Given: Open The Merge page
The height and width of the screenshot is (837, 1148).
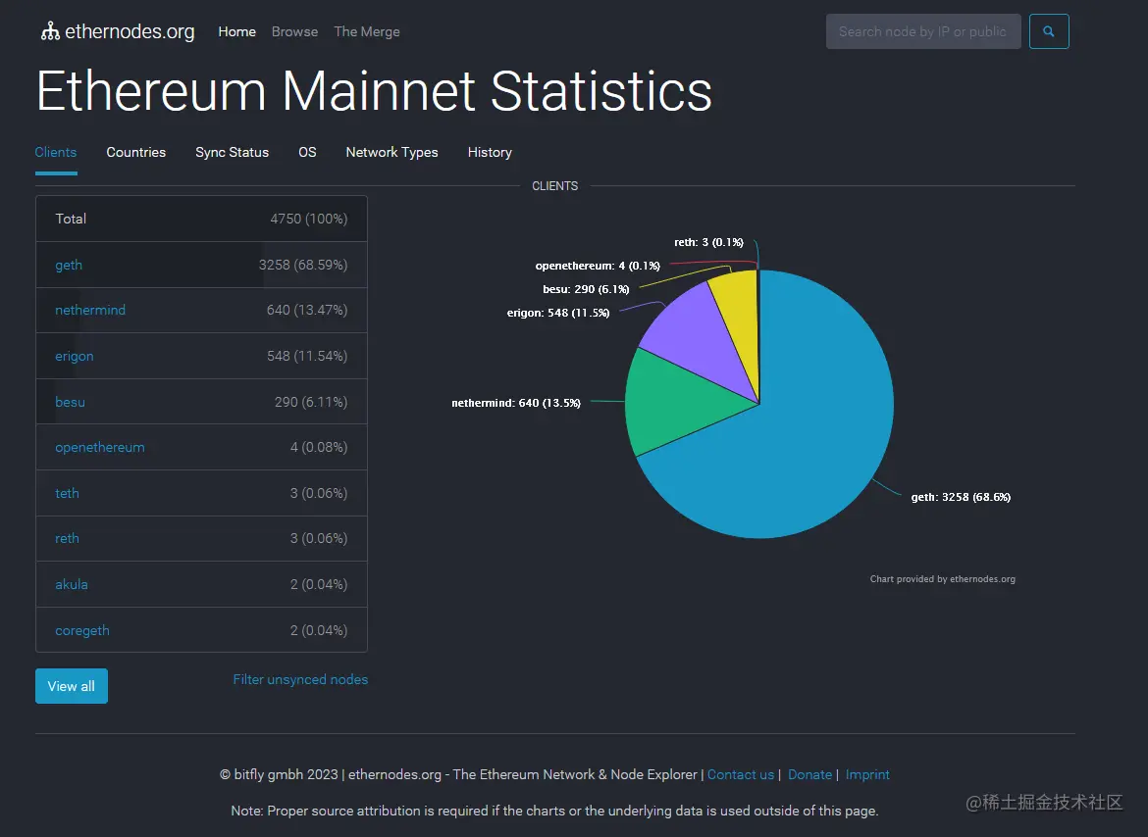Looking at the screenshot, I should point(367,31).
